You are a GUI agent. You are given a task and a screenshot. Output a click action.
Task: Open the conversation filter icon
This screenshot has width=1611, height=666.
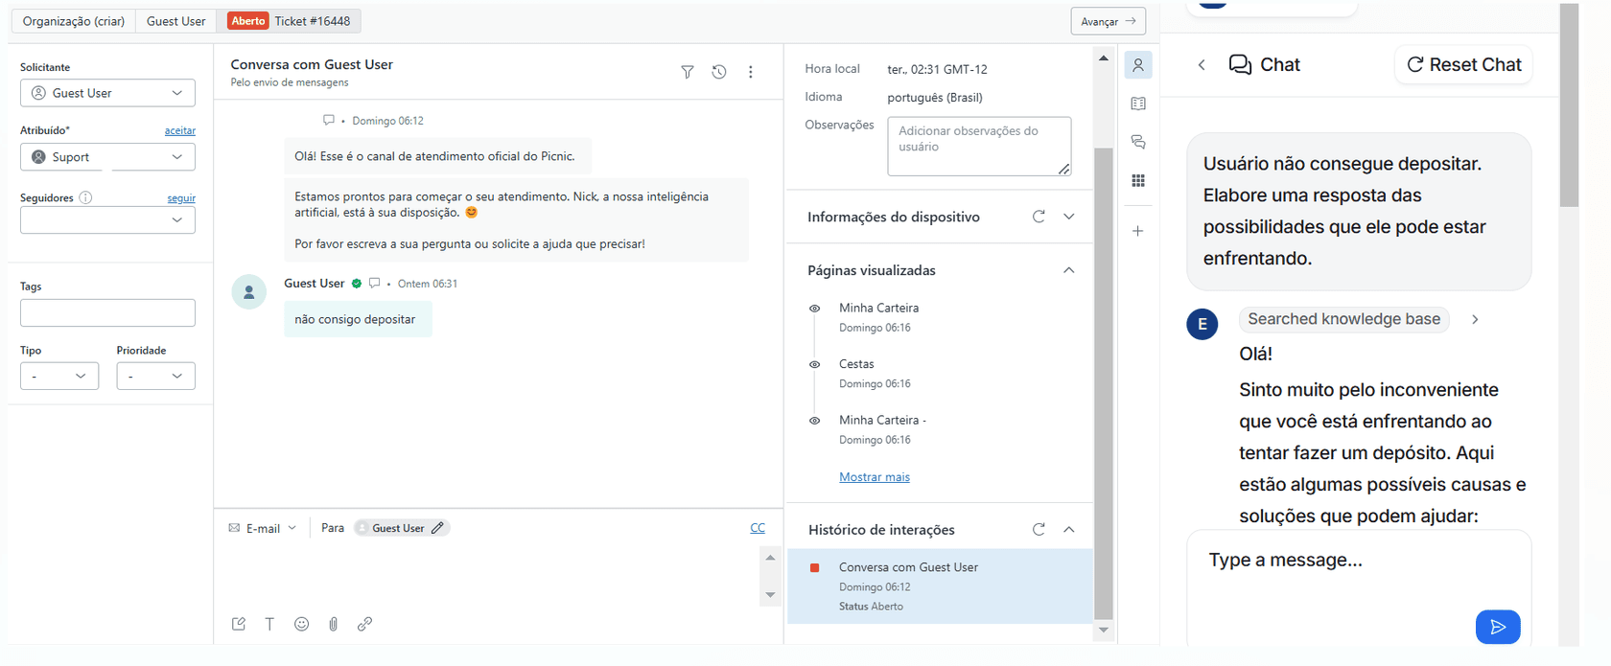687,72
